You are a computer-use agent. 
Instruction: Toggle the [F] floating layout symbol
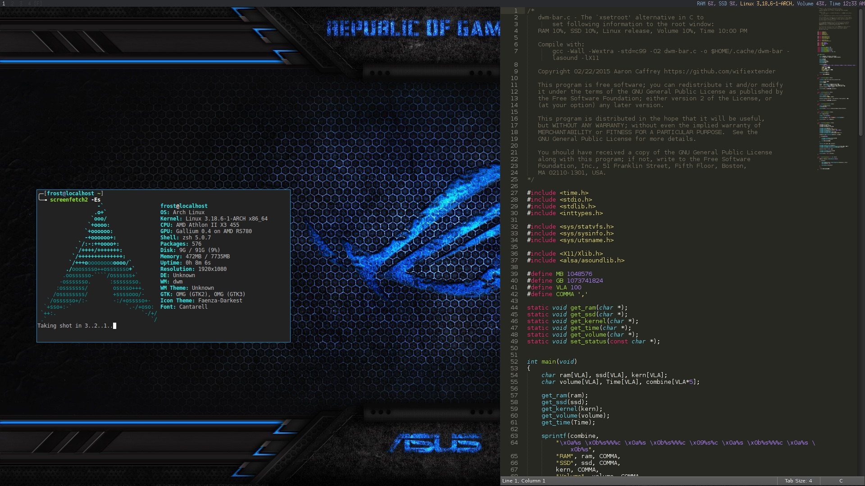(38, 3)
